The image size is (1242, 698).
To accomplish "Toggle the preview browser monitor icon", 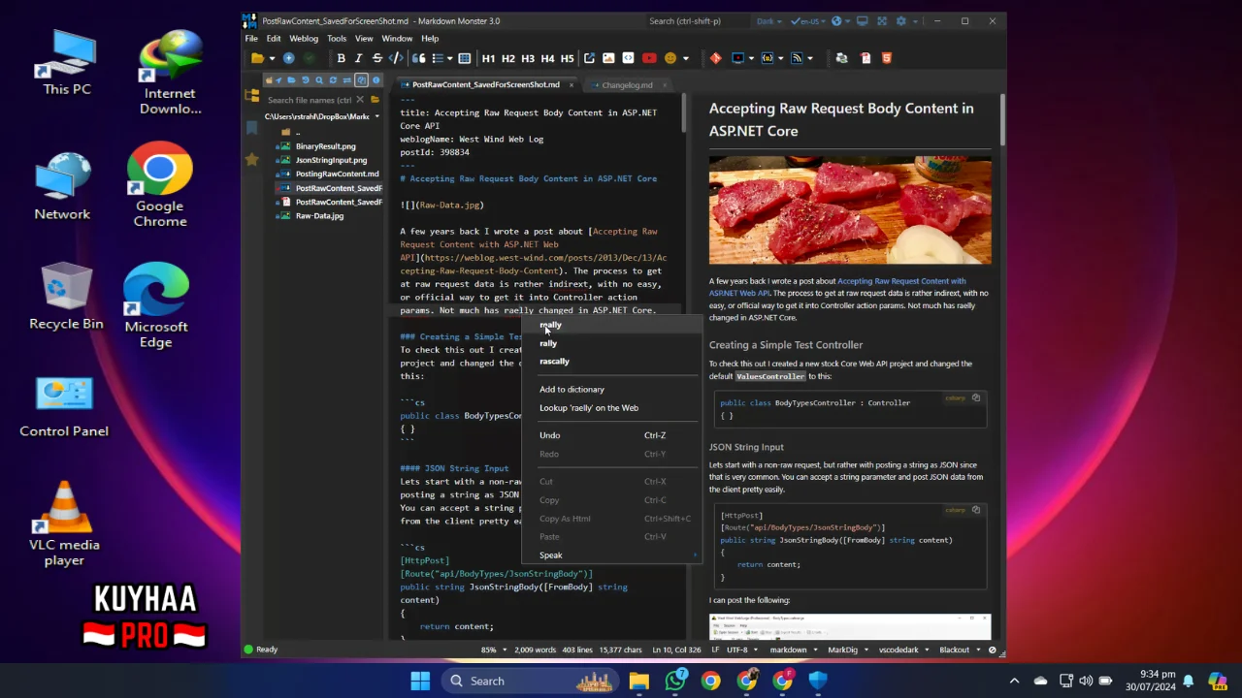I will coord(862,21).
